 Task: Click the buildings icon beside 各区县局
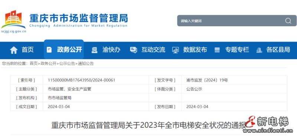259,50
